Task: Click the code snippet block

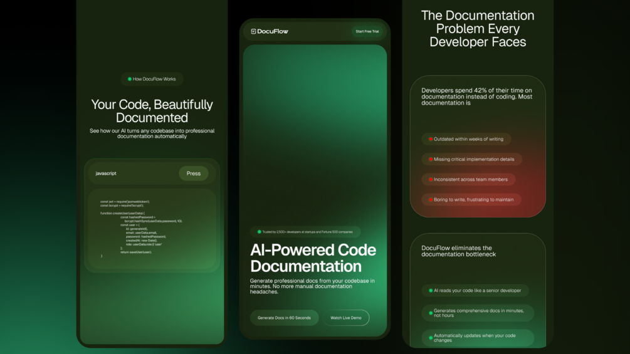Action: tap(152, 228)
